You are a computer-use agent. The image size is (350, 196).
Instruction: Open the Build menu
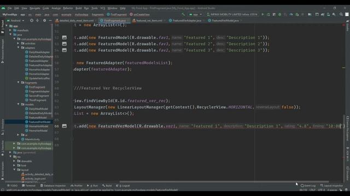(79, 8)
